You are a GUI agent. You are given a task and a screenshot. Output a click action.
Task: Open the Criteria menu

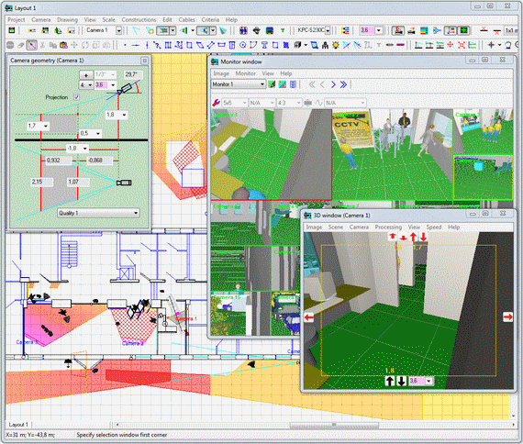pyautogui.click(x=210, y=19)
